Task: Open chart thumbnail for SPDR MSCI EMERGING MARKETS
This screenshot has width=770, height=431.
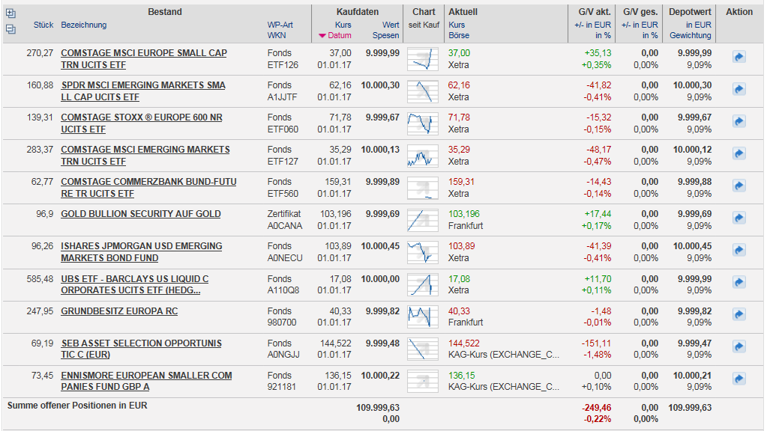Action: point(423,91)
